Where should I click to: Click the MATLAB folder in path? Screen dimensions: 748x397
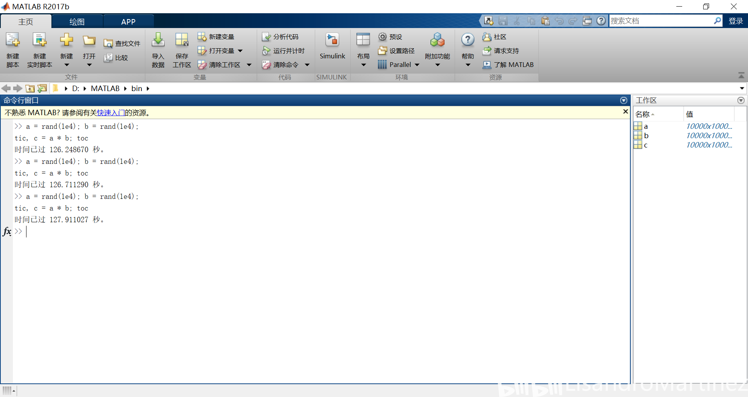point(105,88)
